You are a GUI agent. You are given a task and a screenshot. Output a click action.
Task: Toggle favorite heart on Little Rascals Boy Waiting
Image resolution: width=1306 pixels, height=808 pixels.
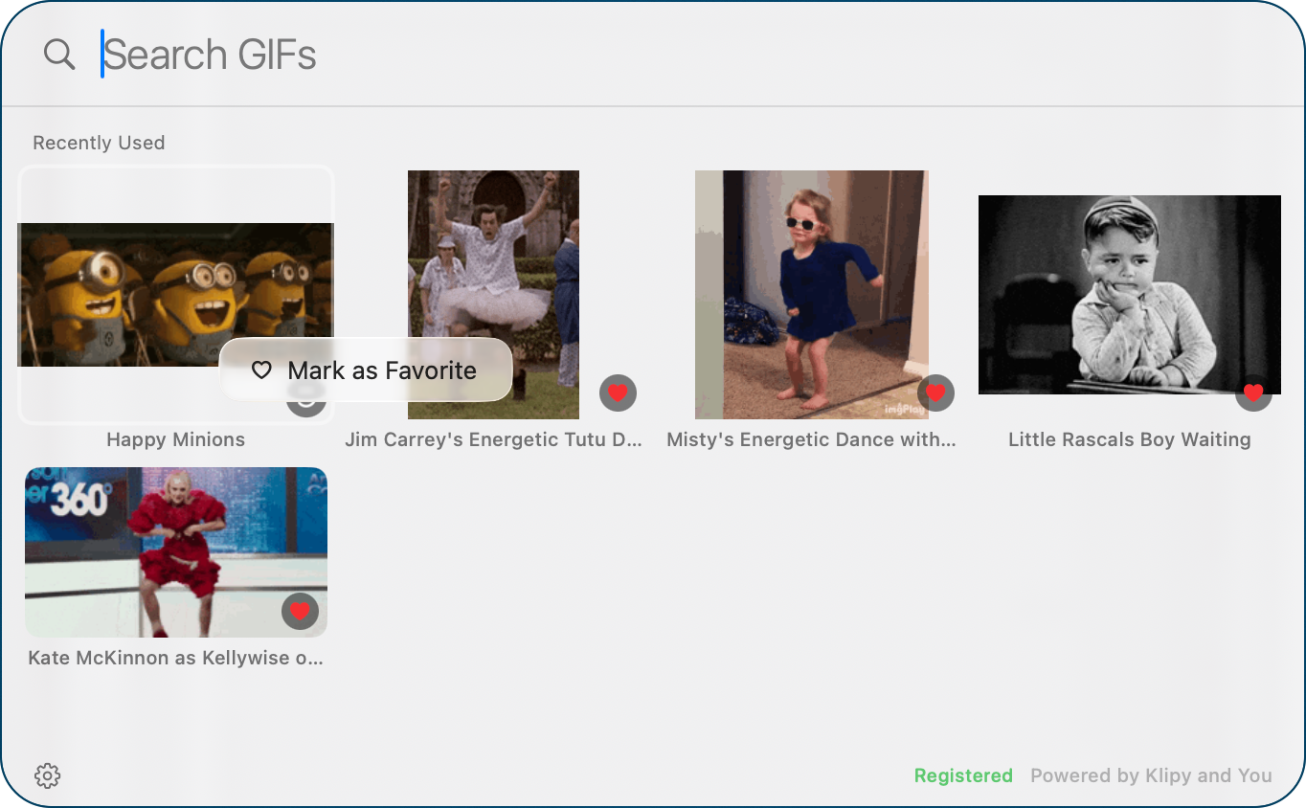1254,393
